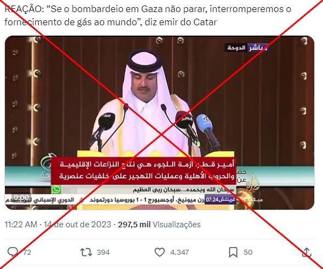Open the 14 de out de 2023 date link
The image size is (323, 269).
(77, 224)
